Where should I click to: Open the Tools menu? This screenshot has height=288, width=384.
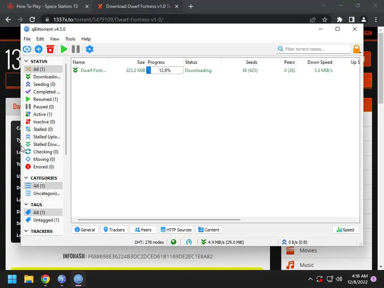tap(70, 39)
